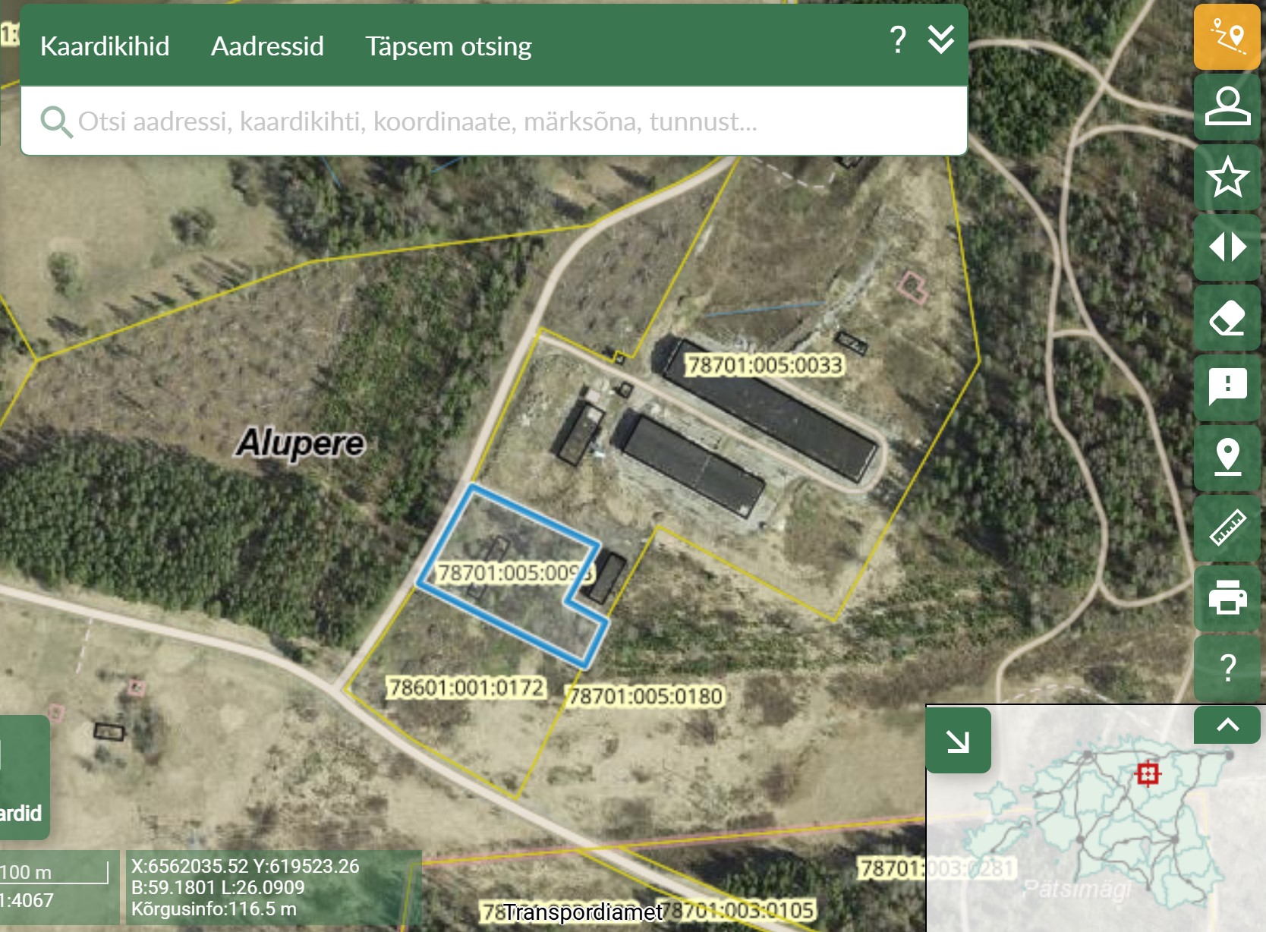The height and width of the screenshot is (932, 1266).
Task: Activate the map comparison swipe tool
Action: 1227,247
